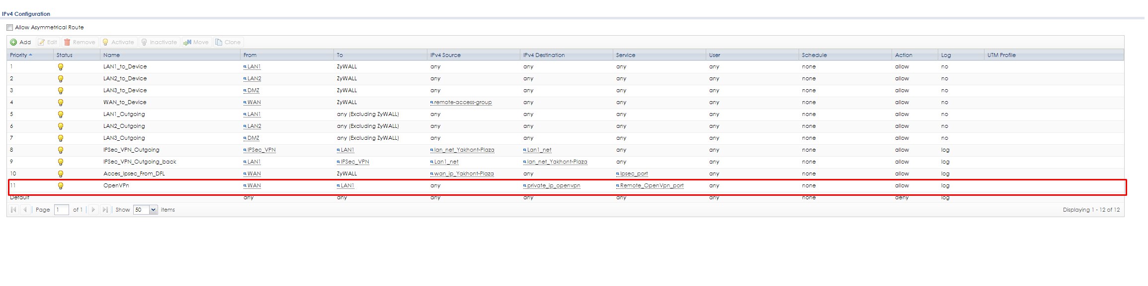The image size is (1148, 286).
Task: Select the IPSec_VPN_Outgoing_back rule name
Action: (x=140, y=162)
